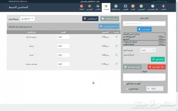Click the إجمالي المدفوعات label

pyautogui.click(x=130, y=42)
